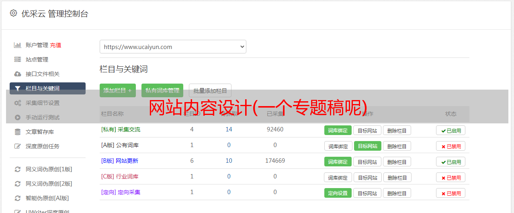Toggle 已禁用 status for 公有词库 row
The image size is (514, 213).
pos(451,146)
